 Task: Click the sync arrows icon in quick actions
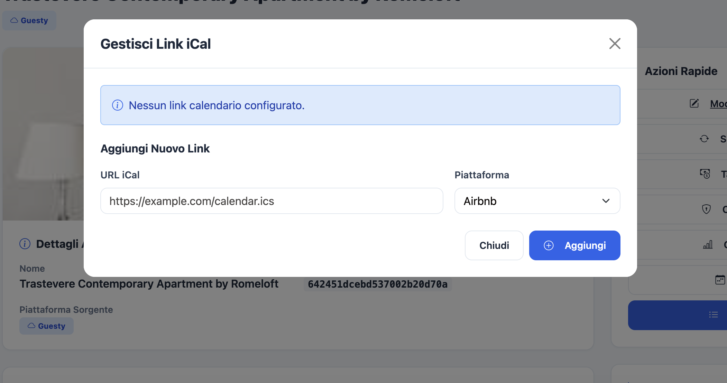click(704, 139)
